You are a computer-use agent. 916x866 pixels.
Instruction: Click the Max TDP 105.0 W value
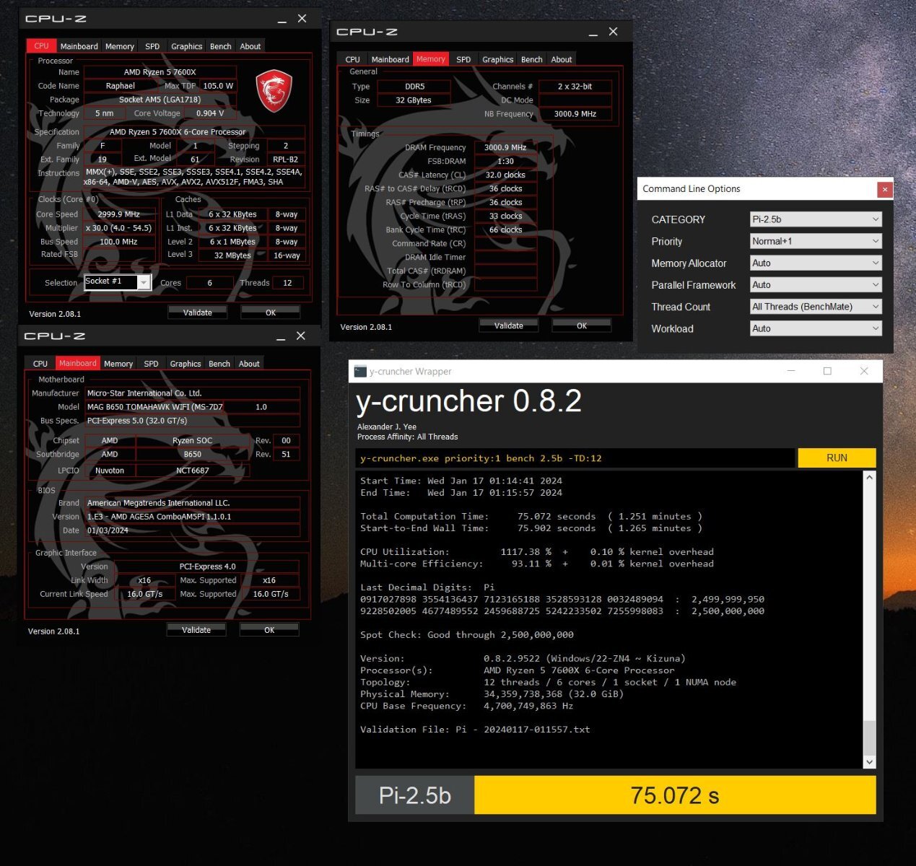[x=218, y=86]
